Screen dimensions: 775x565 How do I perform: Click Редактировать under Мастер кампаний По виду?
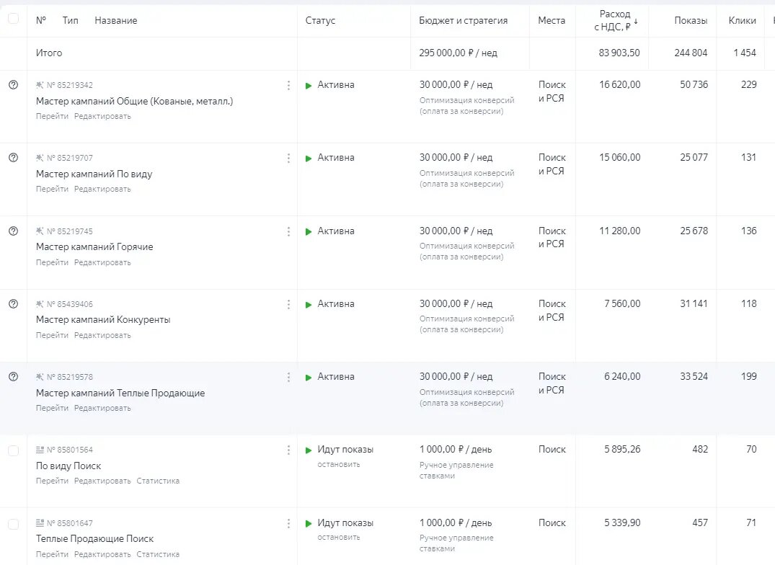[102, 190]
